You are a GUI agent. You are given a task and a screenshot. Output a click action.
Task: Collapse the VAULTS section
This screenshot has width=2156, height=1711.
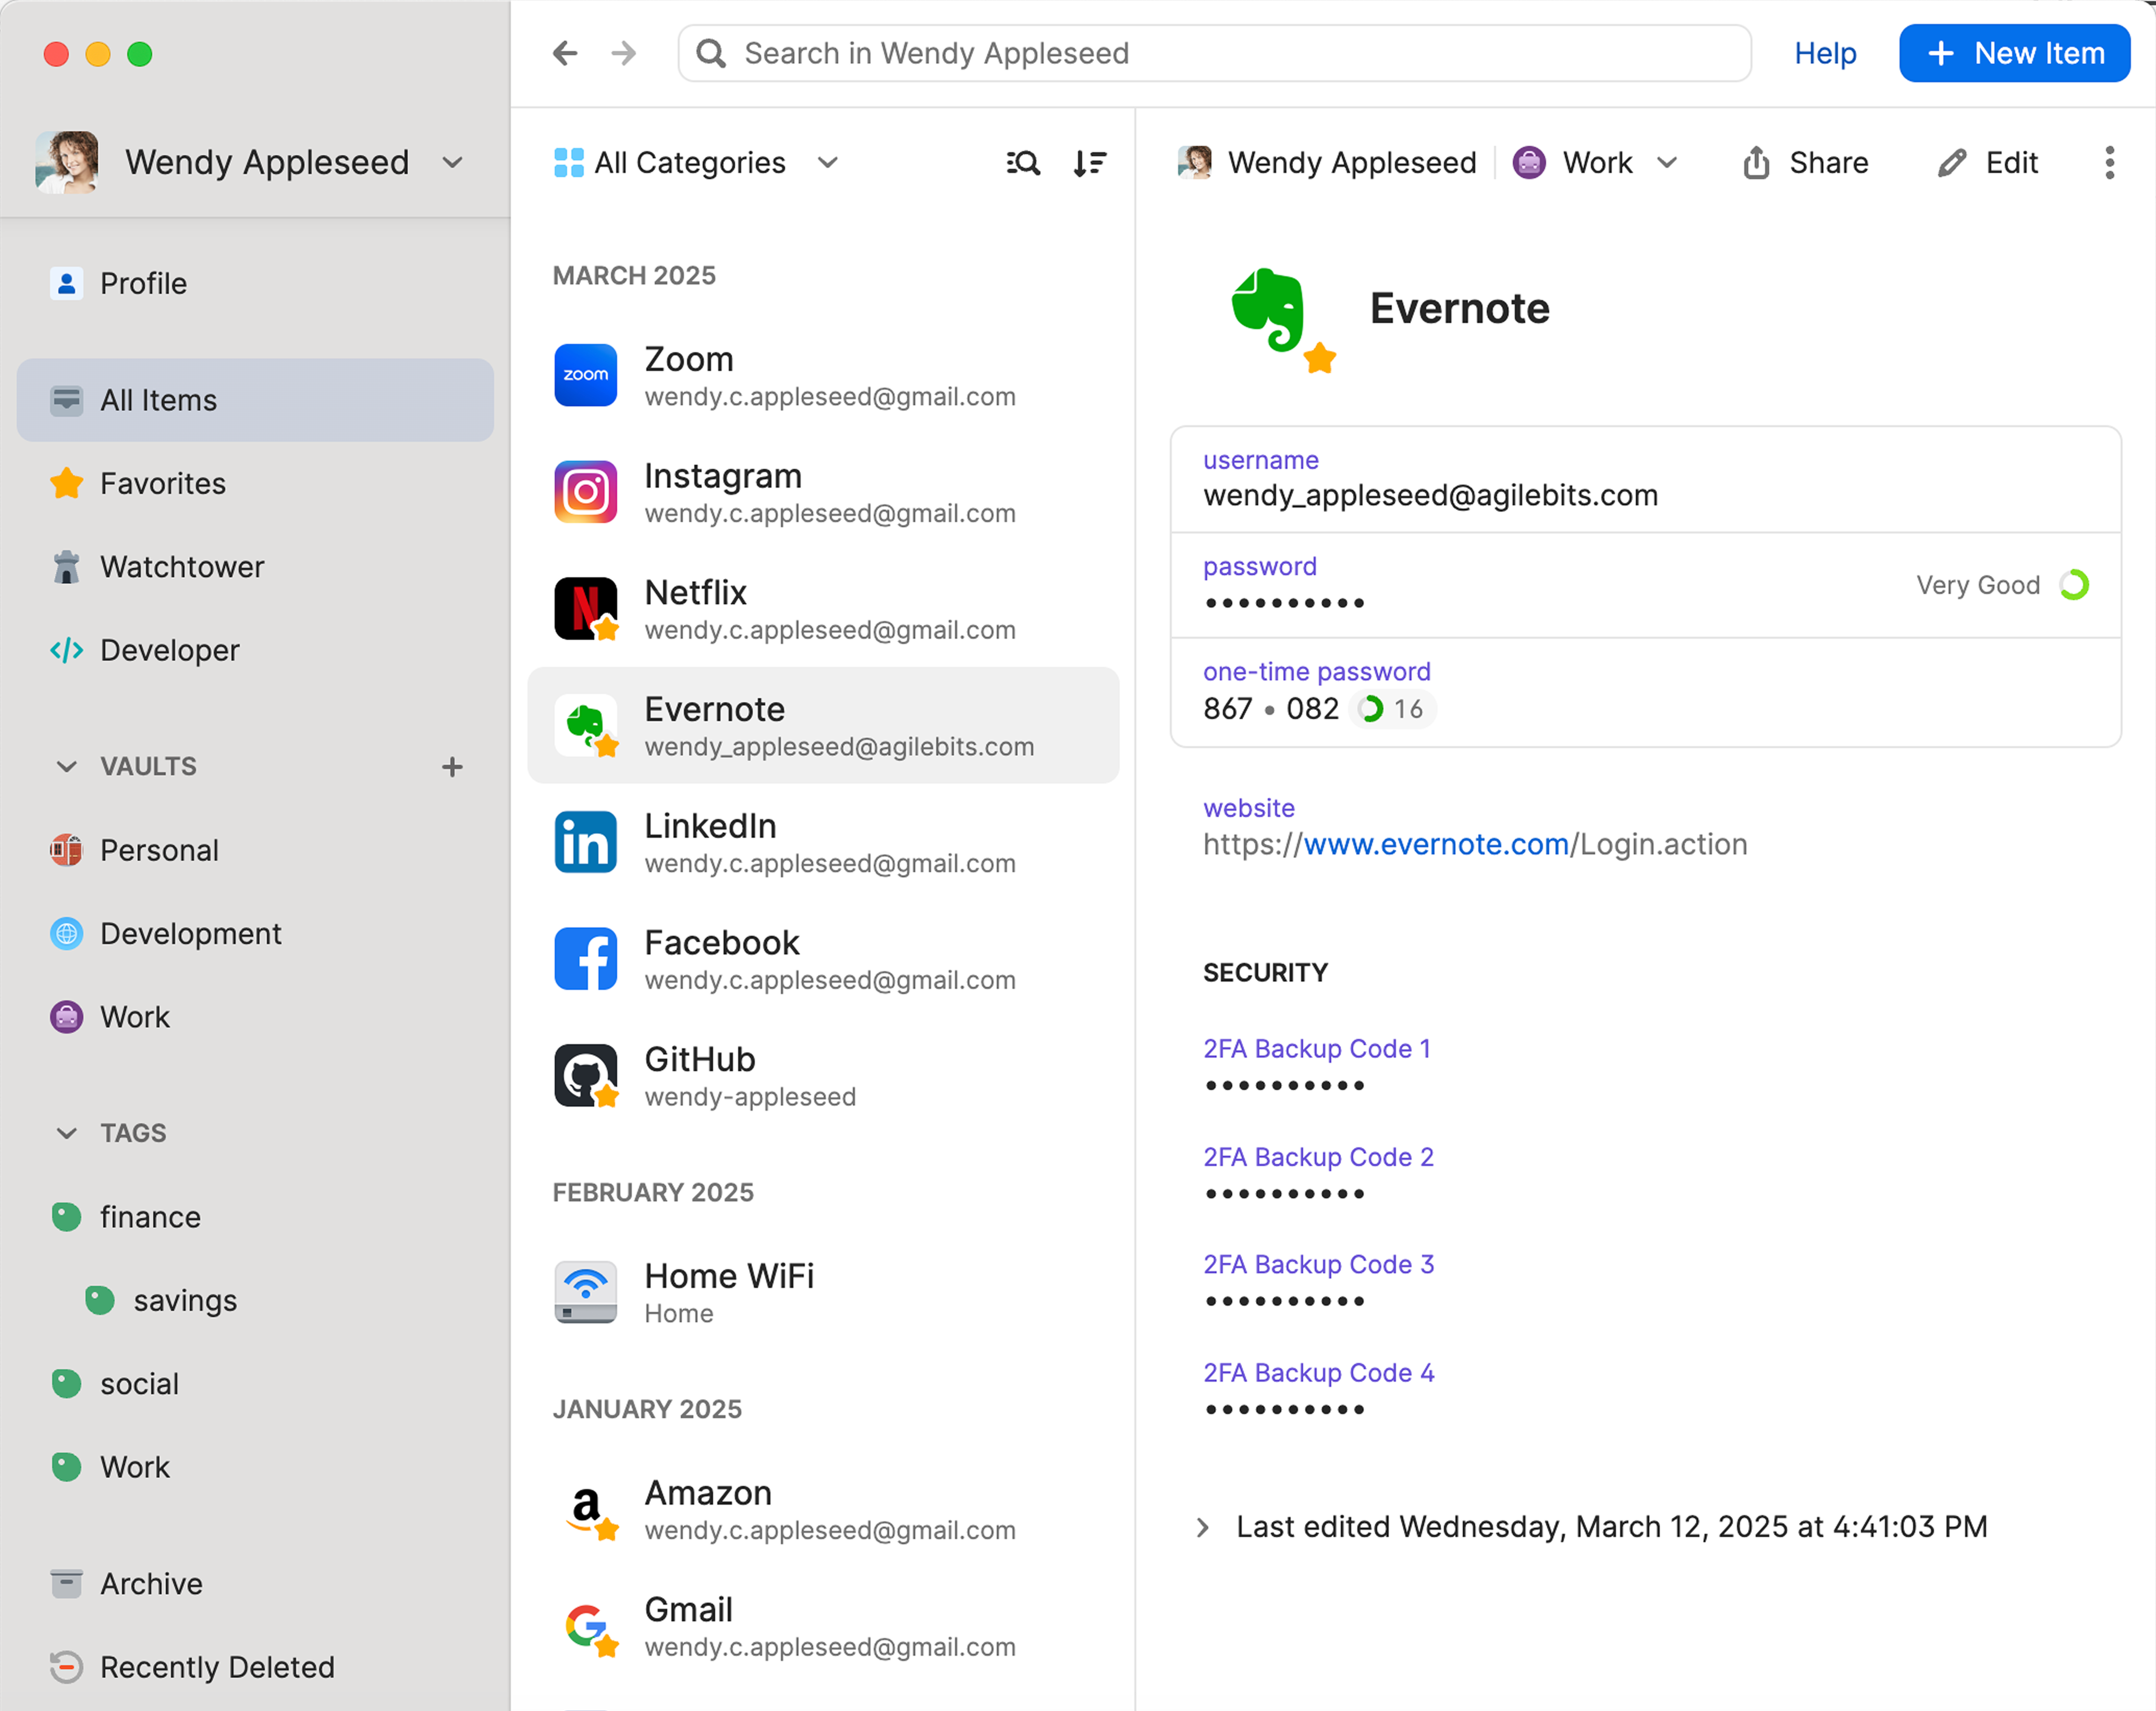66,766
